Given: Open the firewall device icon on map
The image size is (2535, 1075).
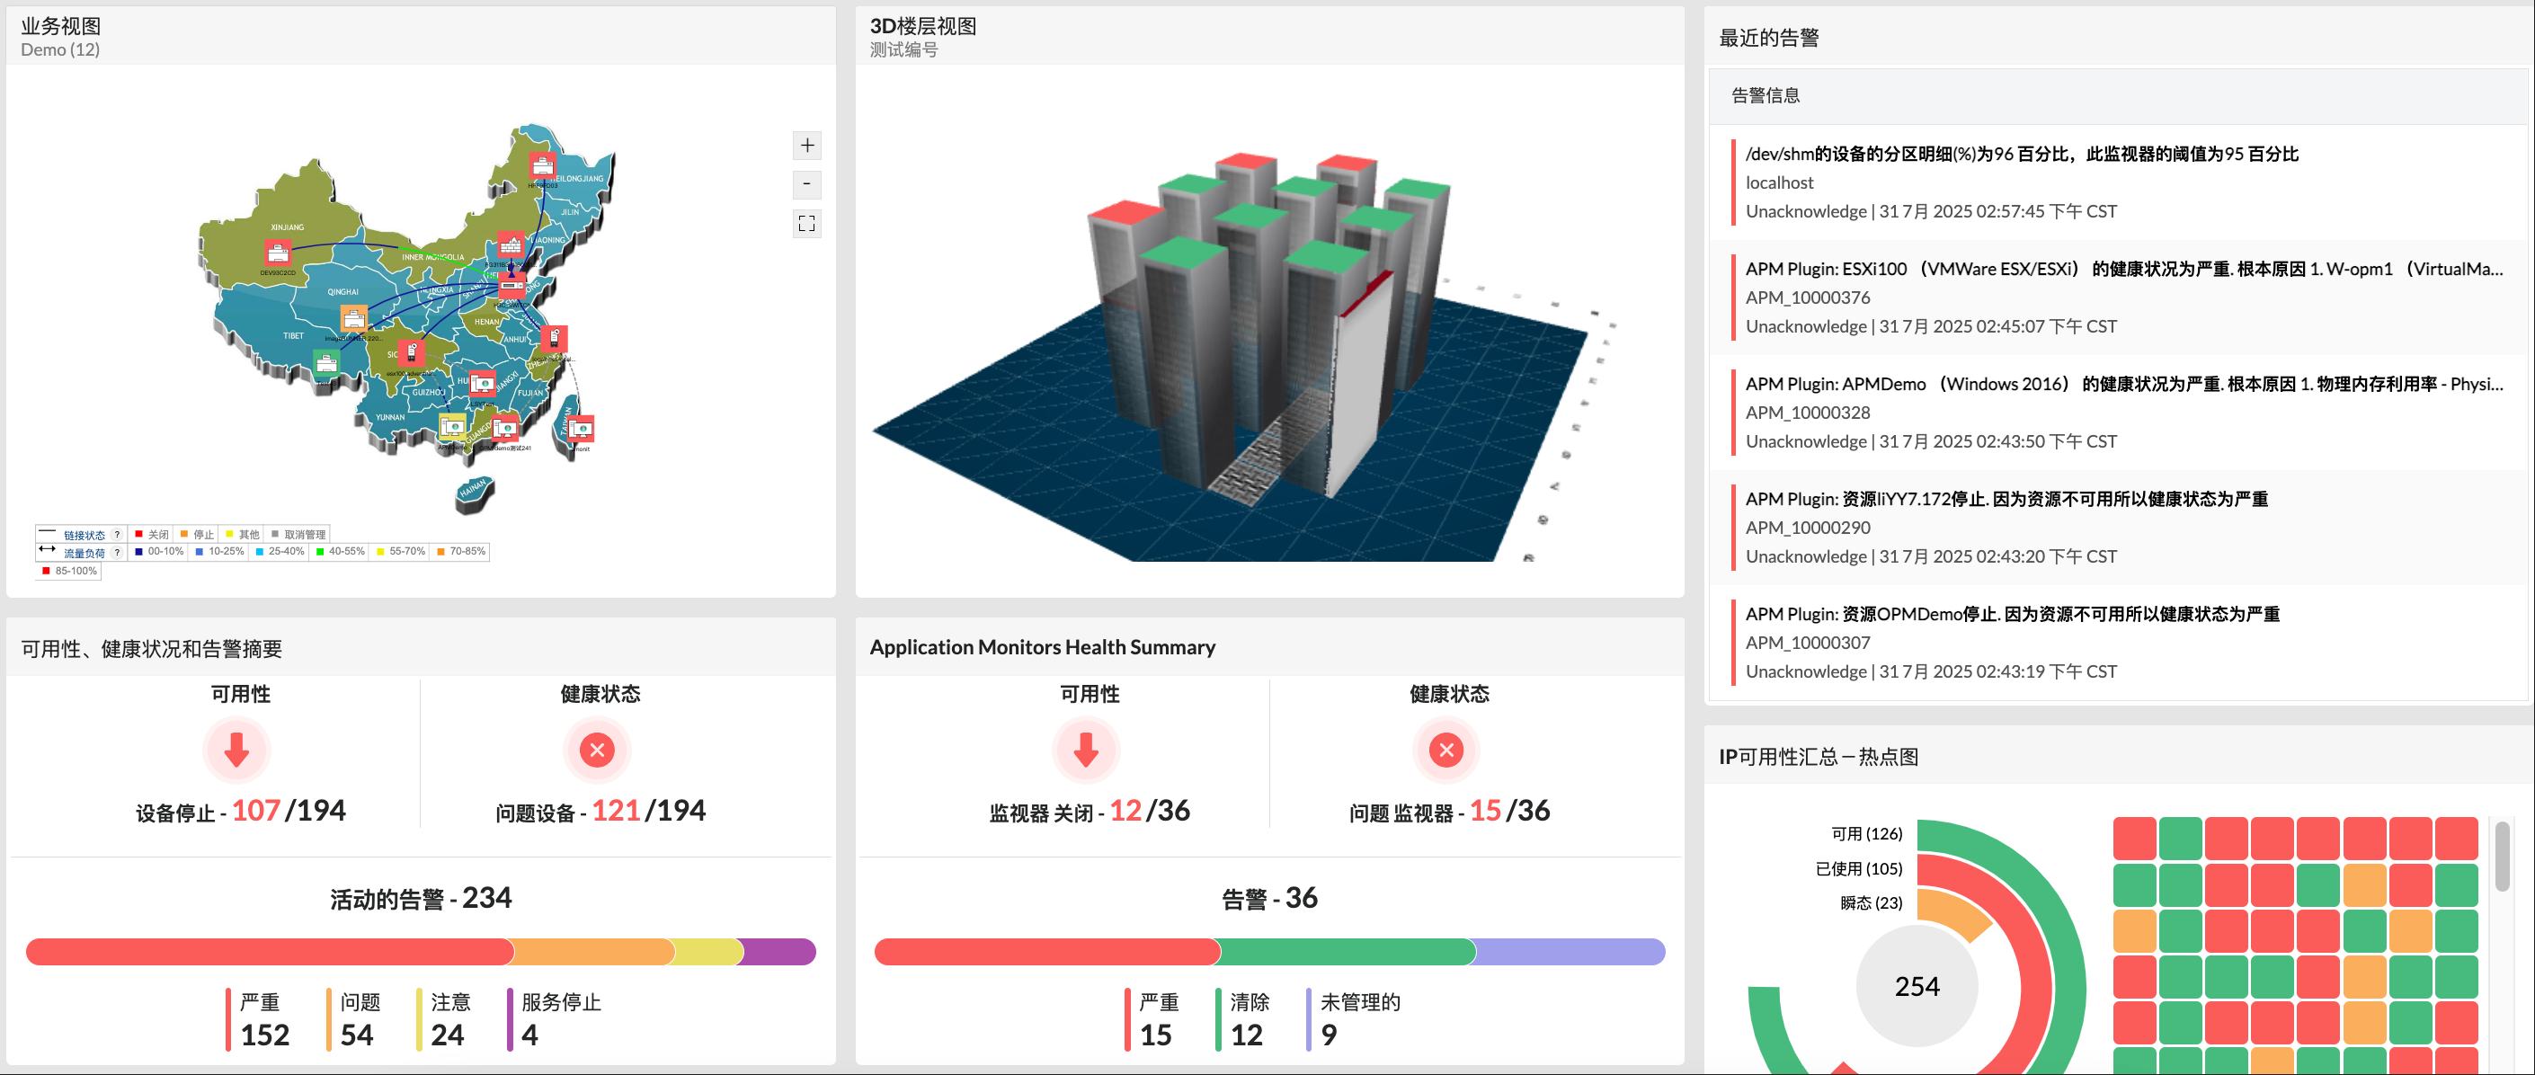Looking at the screenshot, I should [511, 243].
